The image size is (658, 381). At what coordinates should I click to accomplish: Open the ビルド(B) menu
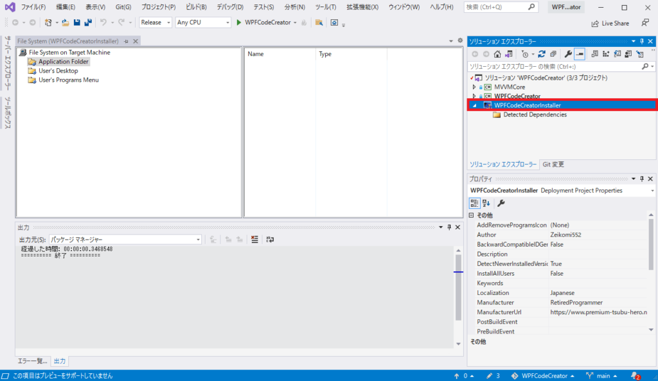coord(196,7)
